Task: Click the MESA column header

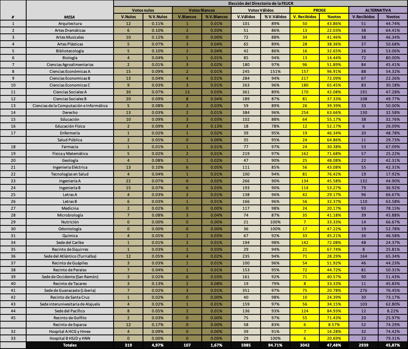Action: tap(70, 17)
